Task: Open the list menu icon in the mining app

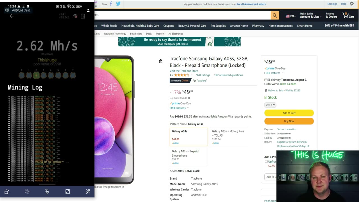Action: click(x=83, y=16)
